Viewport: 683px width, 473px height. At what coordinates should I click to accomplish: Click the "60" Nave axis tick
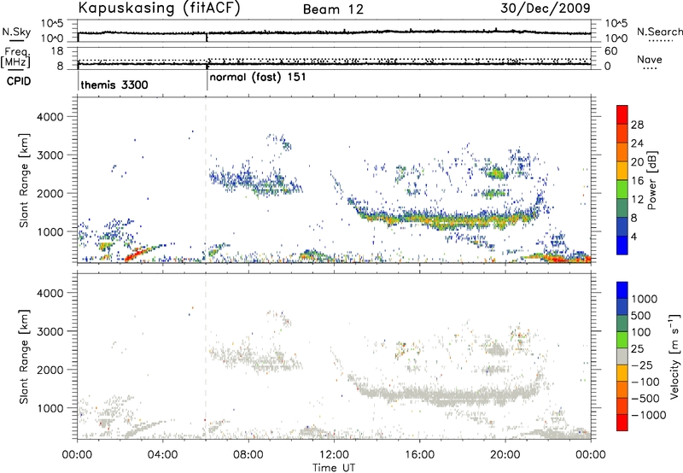(610, 51)
